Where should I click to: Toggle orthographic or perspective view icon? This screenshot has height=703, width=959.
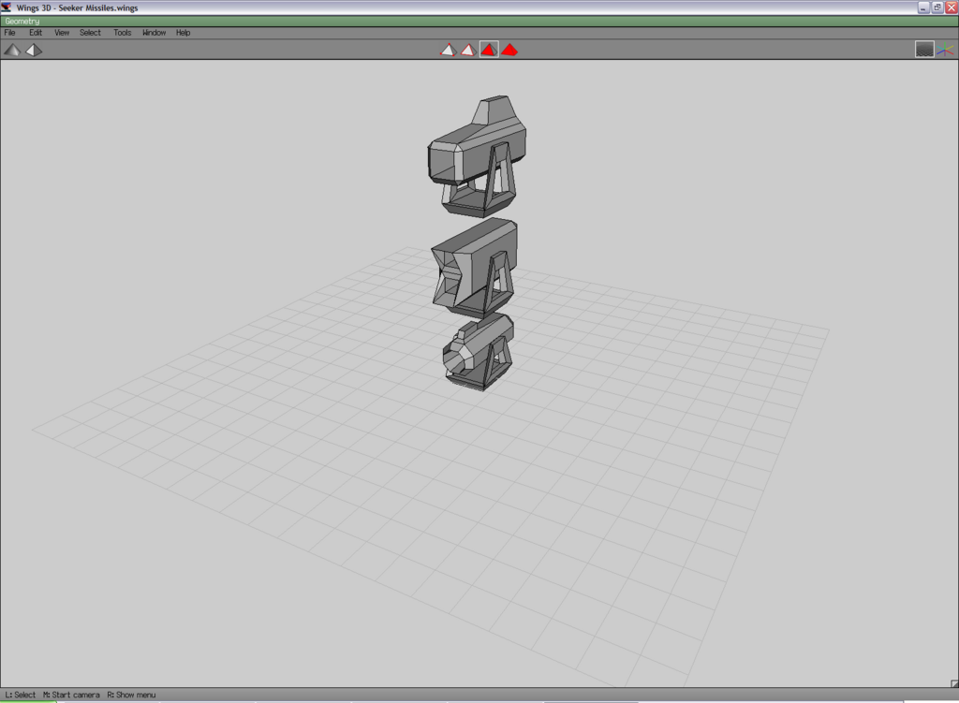(34, 50)
